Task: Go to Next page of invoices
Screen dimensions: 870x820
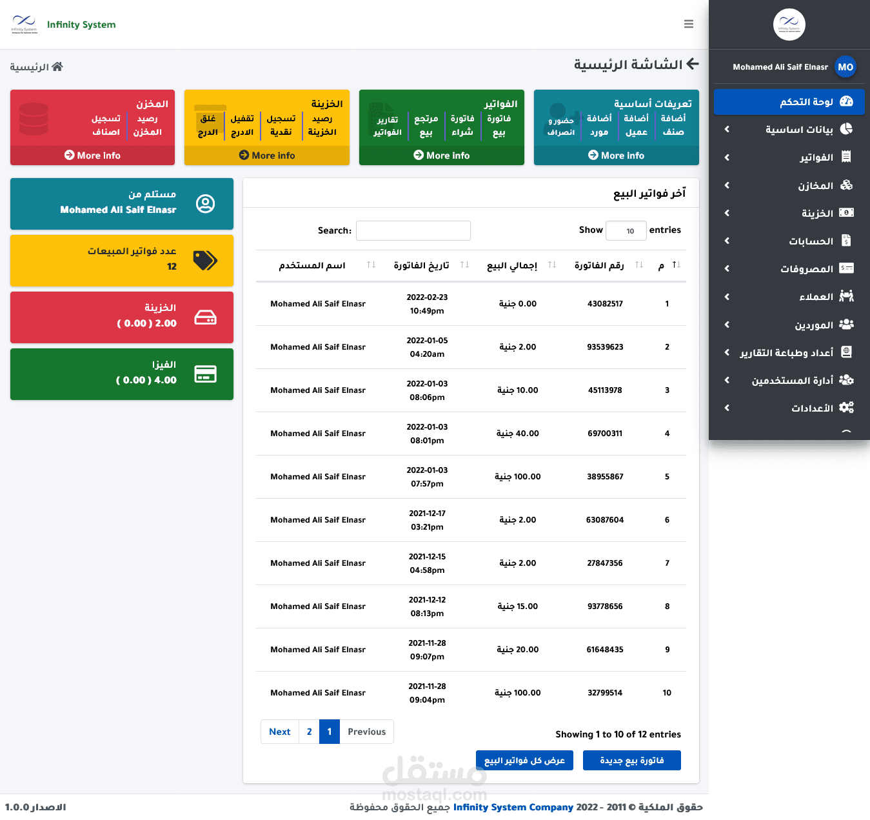Action: pos(280,732)
